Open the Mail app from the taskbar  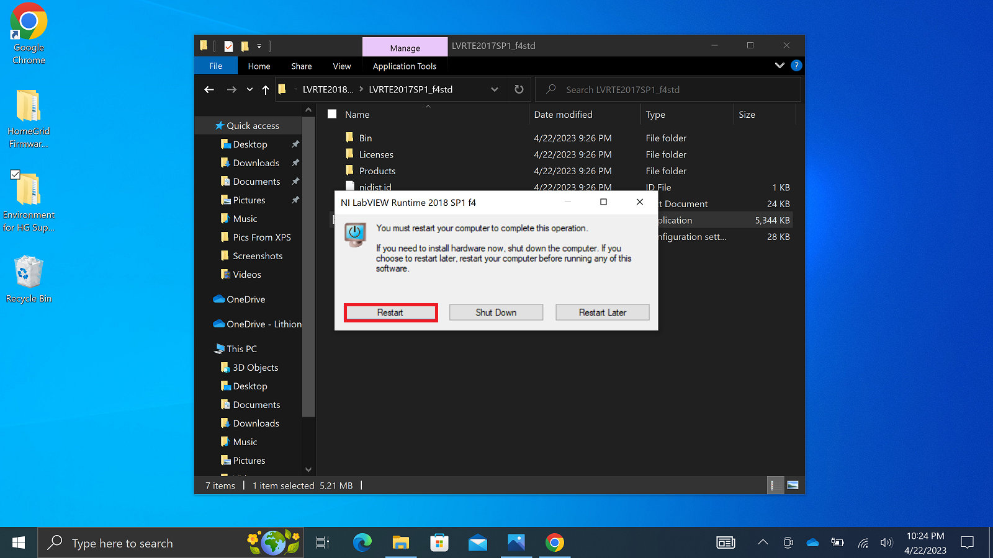[x=477, y=542]
